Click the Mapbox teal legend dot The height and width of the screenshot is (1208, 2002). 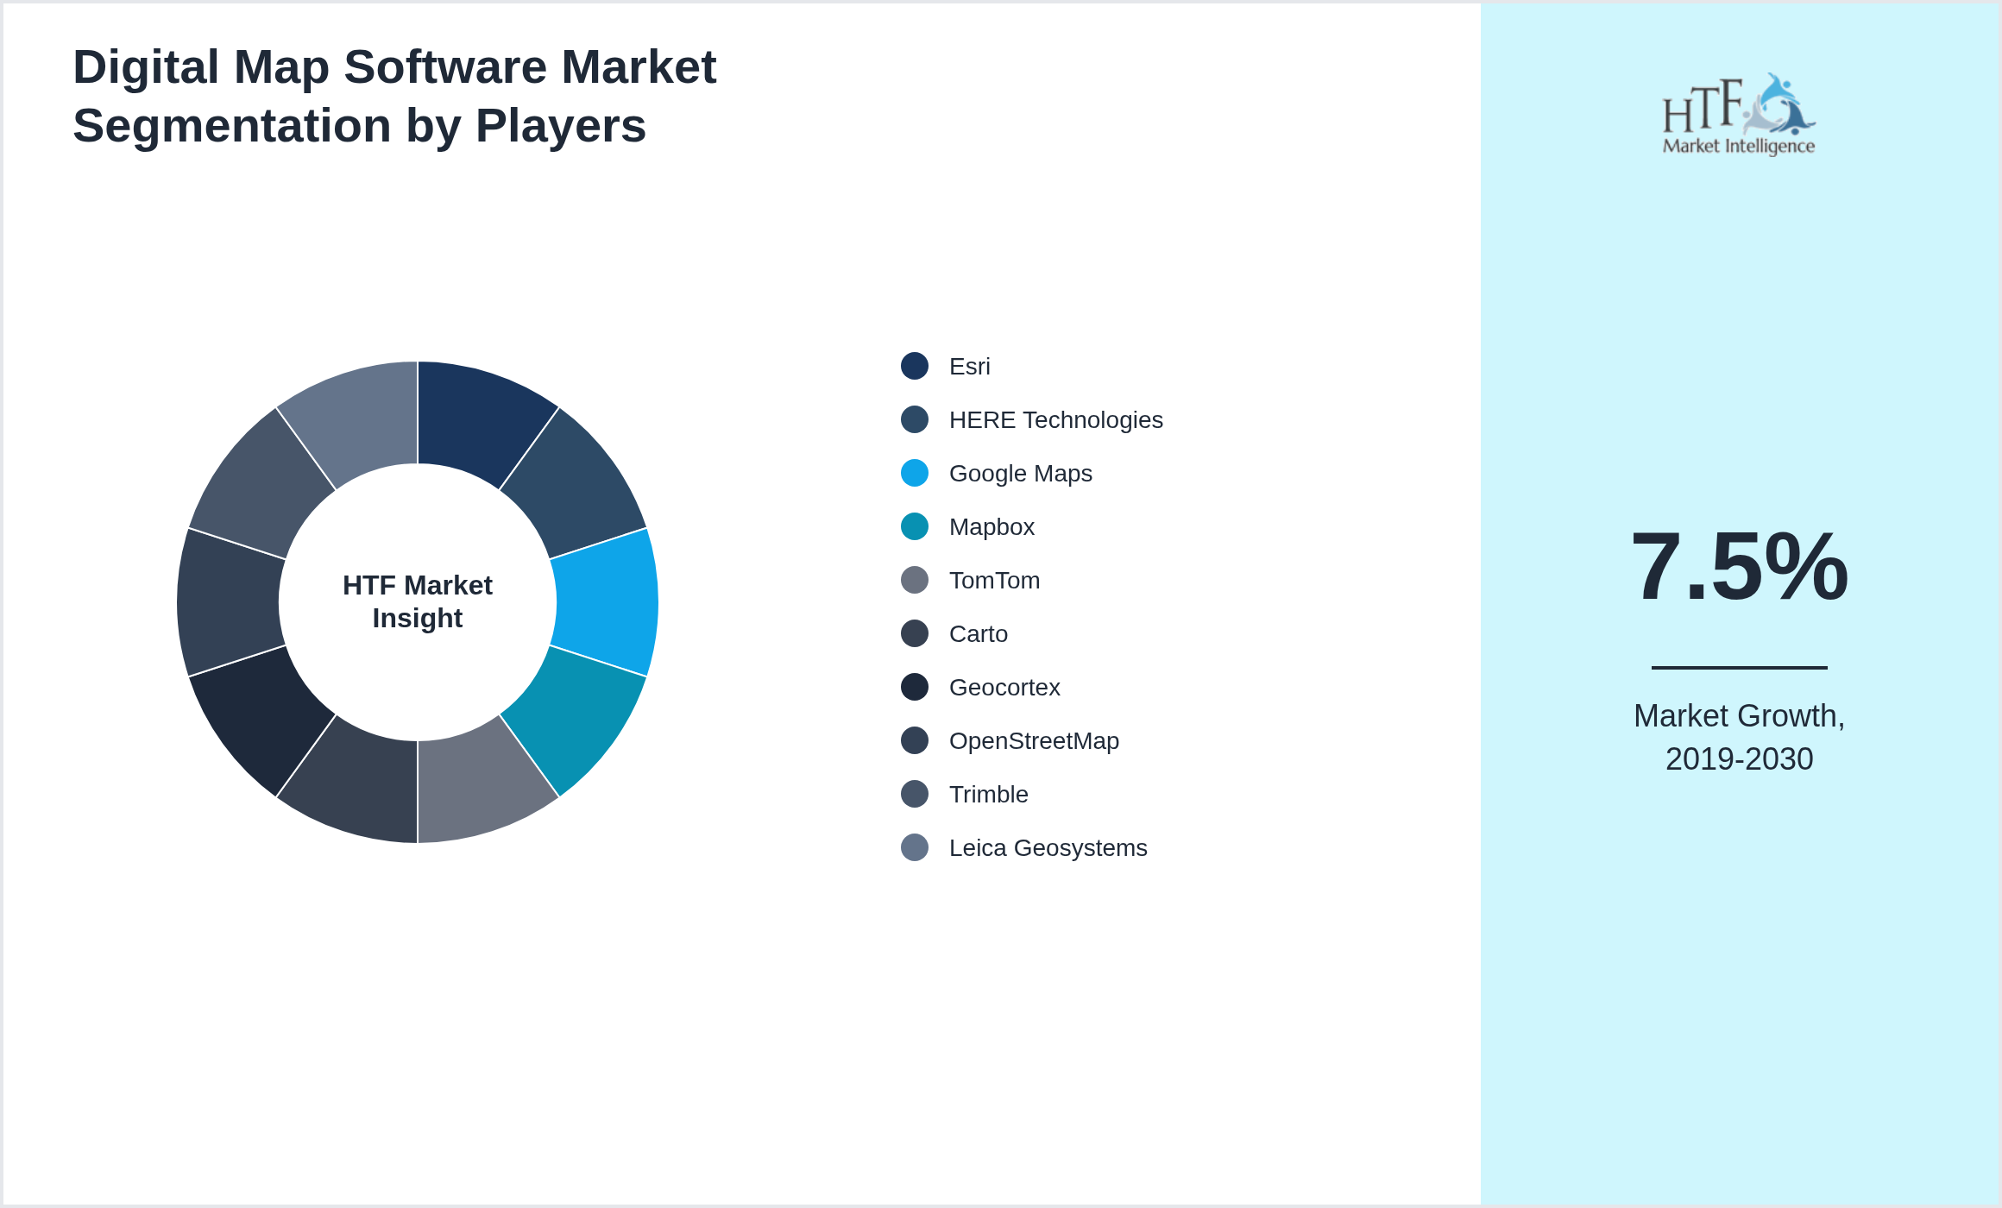[914, 527]
